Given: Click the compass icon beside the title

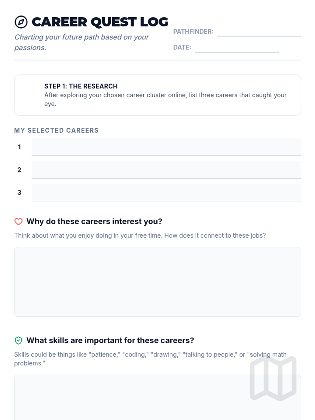Looking at the screenshot, I should tap(21, 22).
